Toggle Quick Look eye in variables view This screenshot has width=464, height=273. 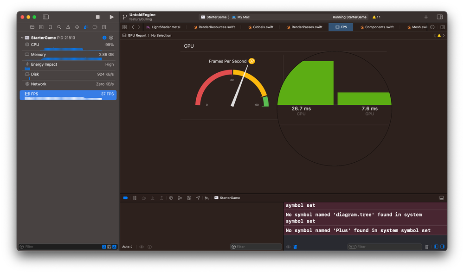pos(142,247)
